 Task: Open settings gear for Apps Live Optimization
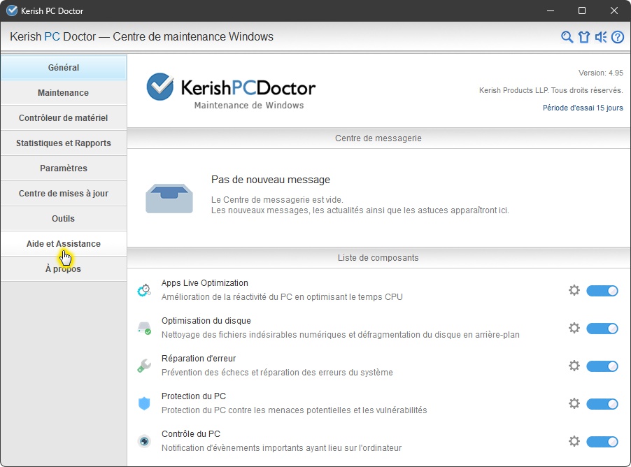(x=574, y=290)
